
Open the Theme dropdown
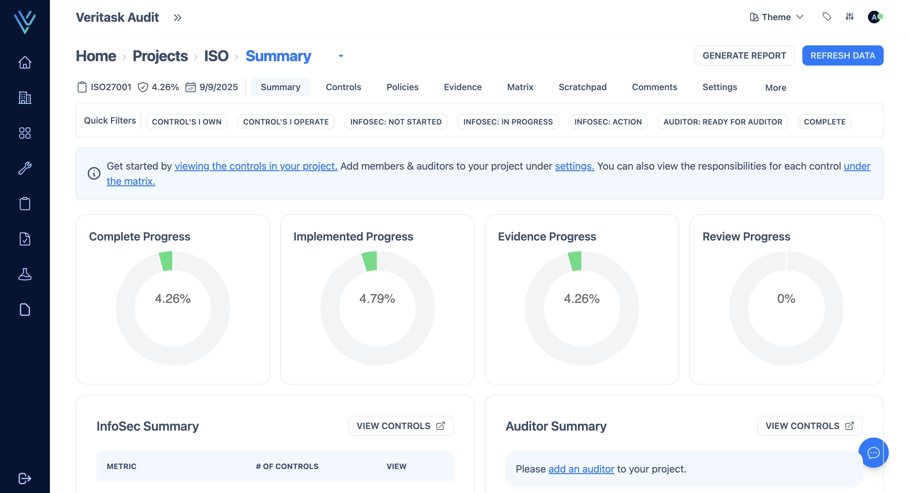[x=777, y=17]
